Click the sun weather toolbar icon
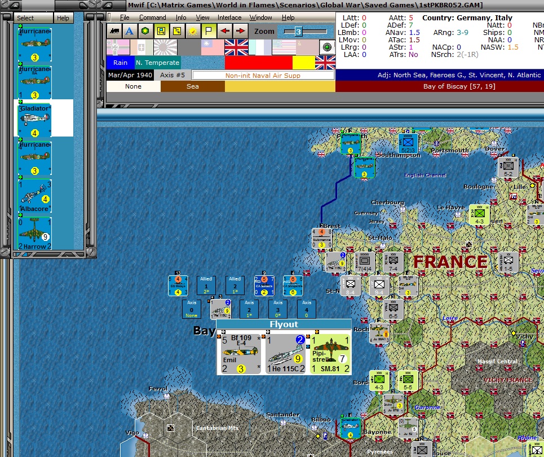The height and width of the screenshot is (457, 544). click(x=193, y=31)
